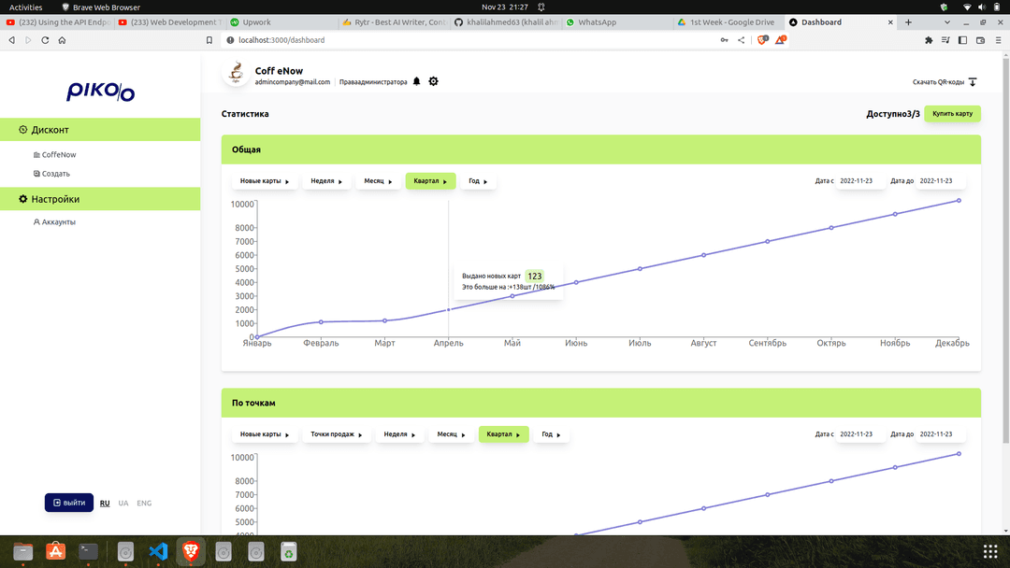Open Brave Rewards triangle icon
The image size is (1010, 568).
click(780, 40)
